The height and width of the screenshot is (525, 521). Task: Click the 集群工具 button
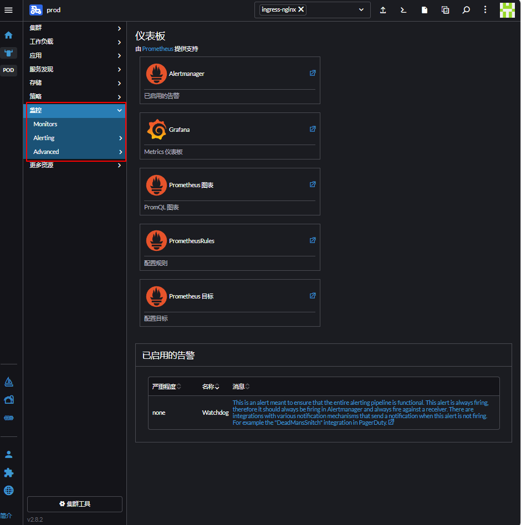point(75,504)
